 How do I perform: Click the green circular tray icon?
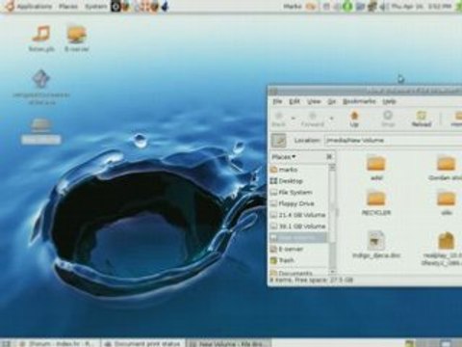(347, 7)
